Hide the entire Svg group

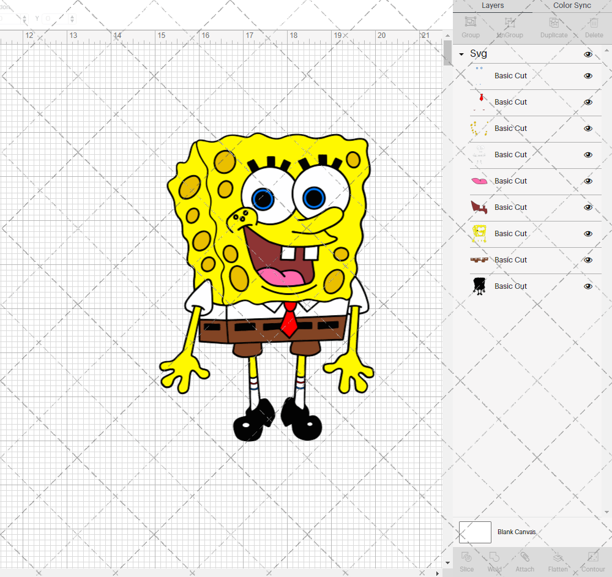click(x=588, y=54)
